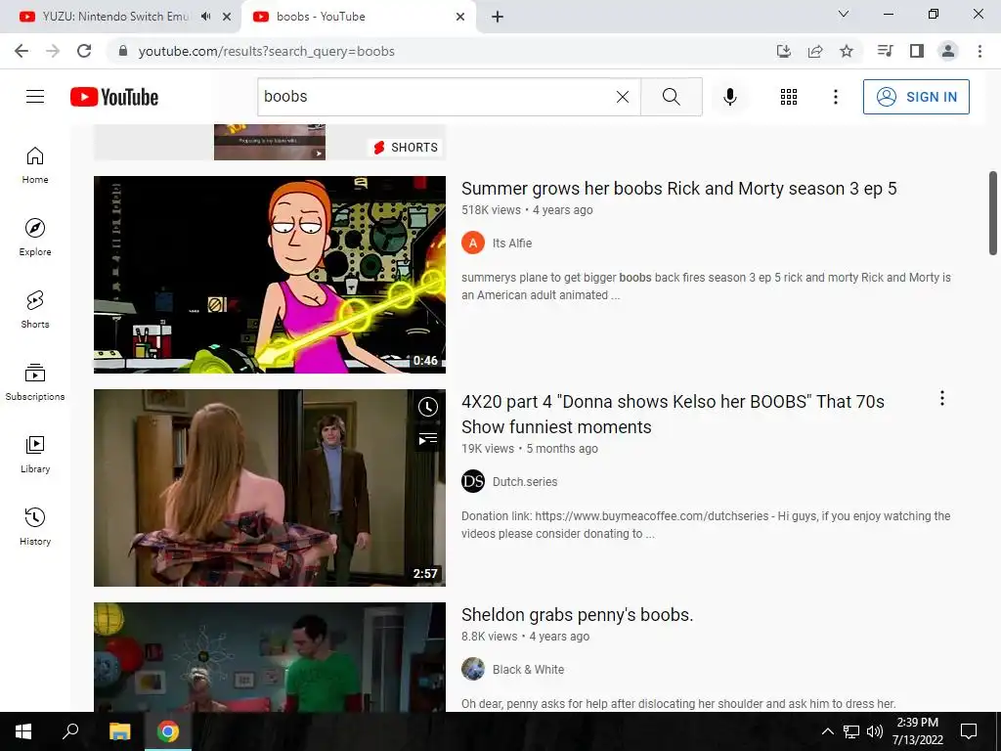The image size is (1001, 751).
Task: Mute the YUZU tab's audio speaker
Action: click(x=205, y=17)
